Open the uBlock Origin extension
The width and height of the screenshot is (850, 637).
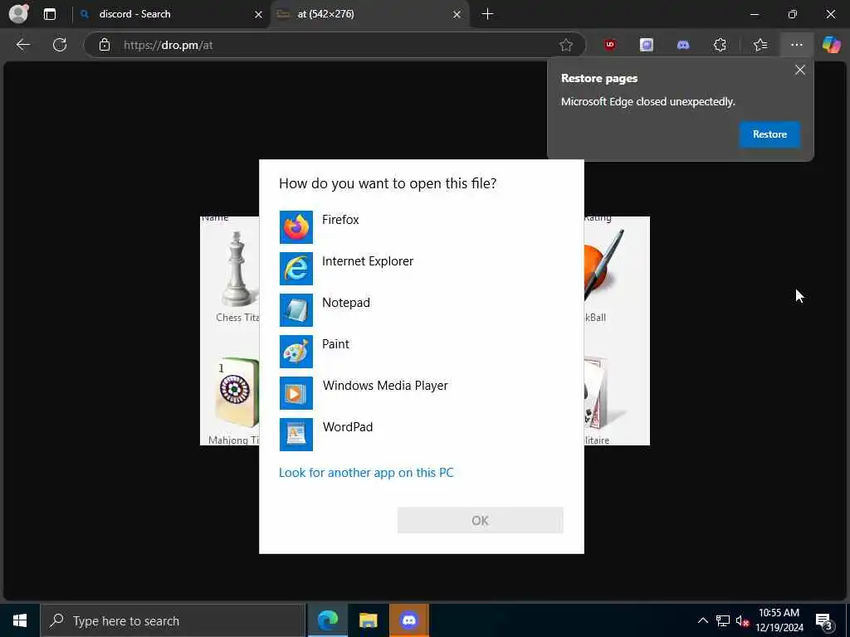pos(610,45)
